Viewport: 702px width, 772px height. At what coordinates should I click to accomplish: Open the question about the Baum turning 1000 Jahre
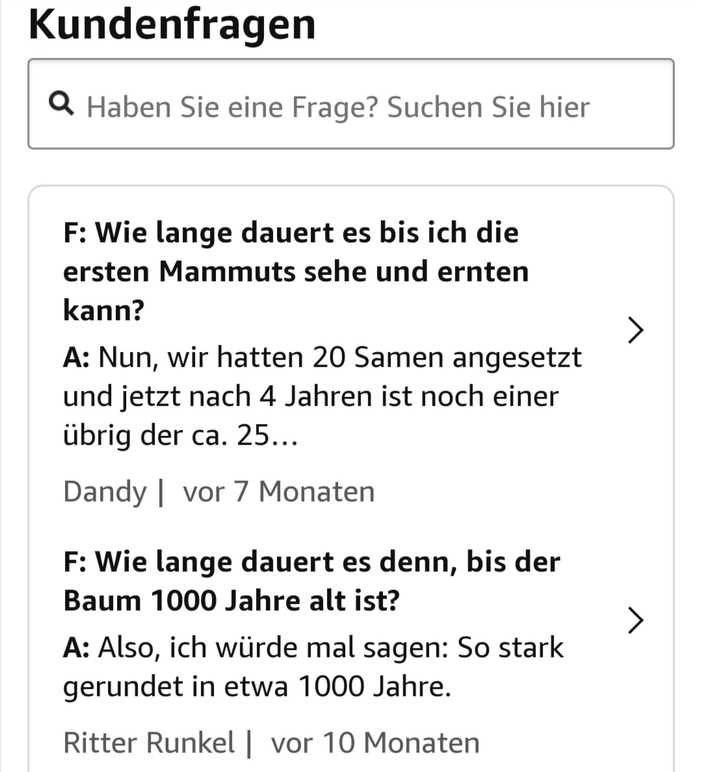tap(311, 580)
